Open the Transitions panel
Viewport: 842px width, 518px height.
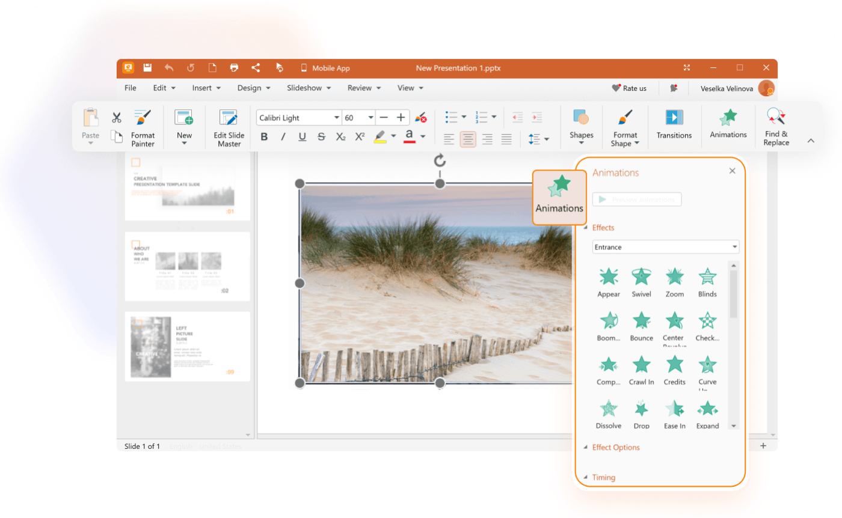(674, 124)
